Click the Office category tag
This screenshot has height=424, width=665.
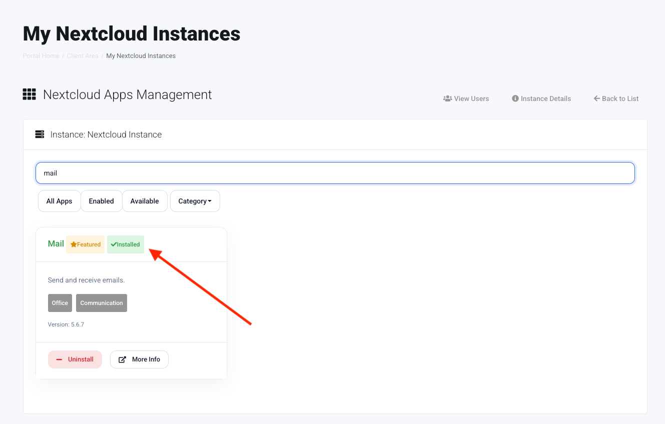[60, 303]
